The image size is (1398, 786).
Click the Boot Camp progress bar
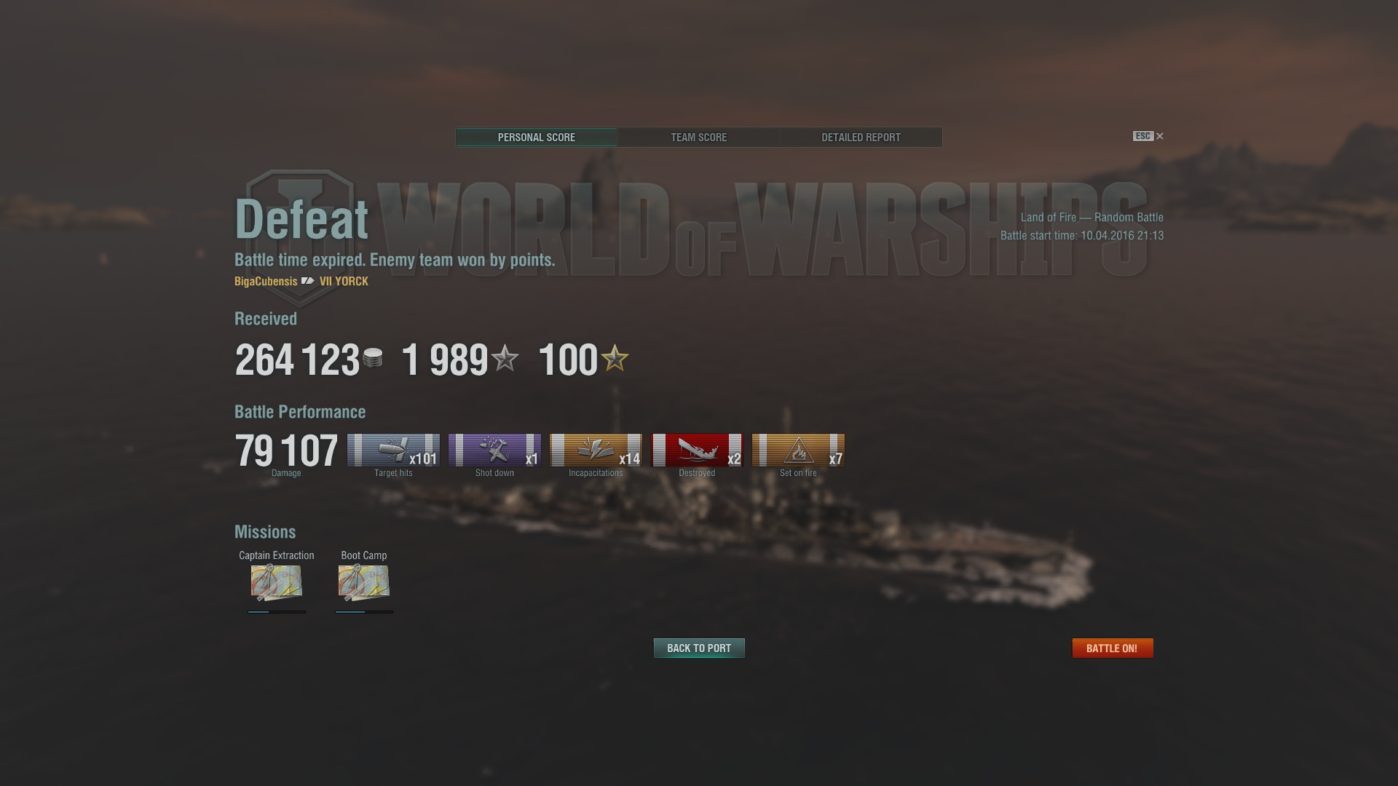pos(364,612)
